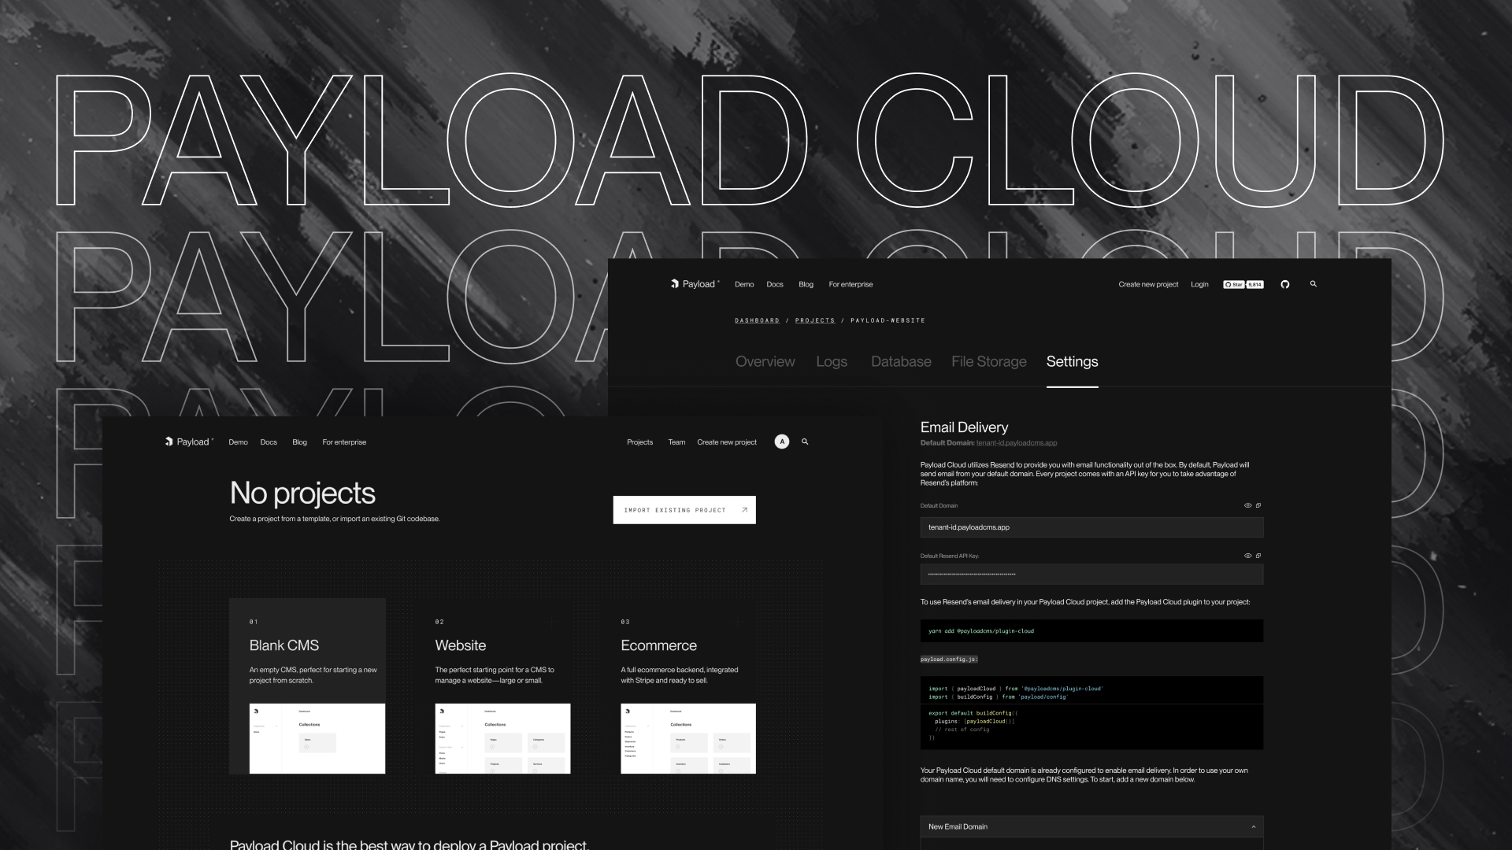Click the Payload logo on the Settings page
Image resolution: width=1512 pixels, height=850 pixels.
694,284
